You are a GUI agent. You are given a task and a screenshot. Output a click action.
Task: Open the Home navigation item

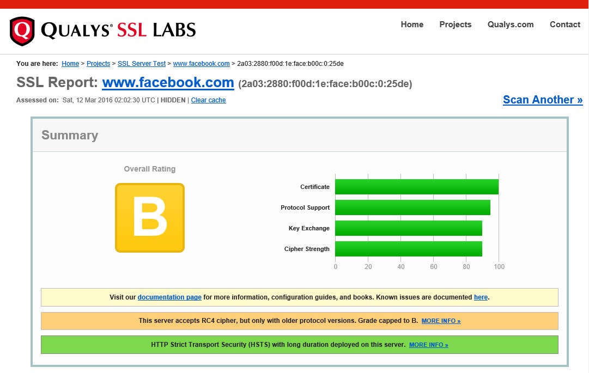click(x=412, y=25)
